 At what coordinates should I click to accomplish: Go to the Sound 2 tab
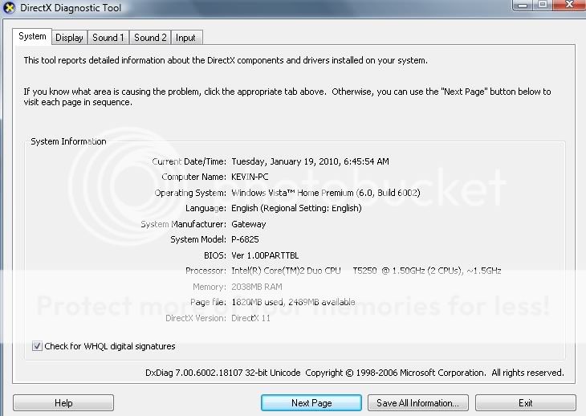(150, 38)
